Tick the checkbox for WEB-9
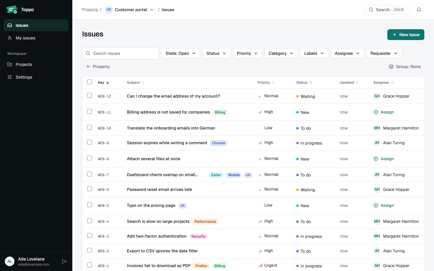This screenshot has width=434, height=271. pyautogui.click(x=90, y=142)
